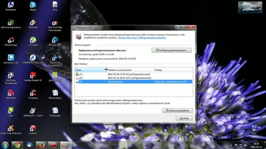This screenshot has width=266, height=149.
Task: Switch to Defragmentator taskbar button
Action: pyautogui.click(x=66, y=145)
